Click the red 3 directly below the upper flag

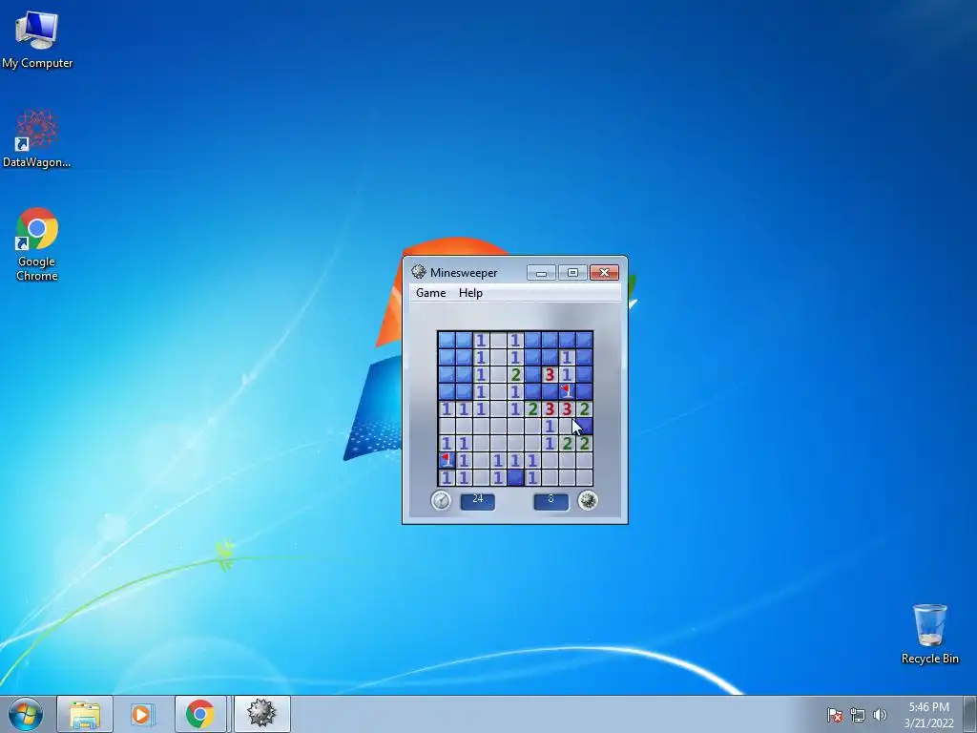tap(567, 408)
